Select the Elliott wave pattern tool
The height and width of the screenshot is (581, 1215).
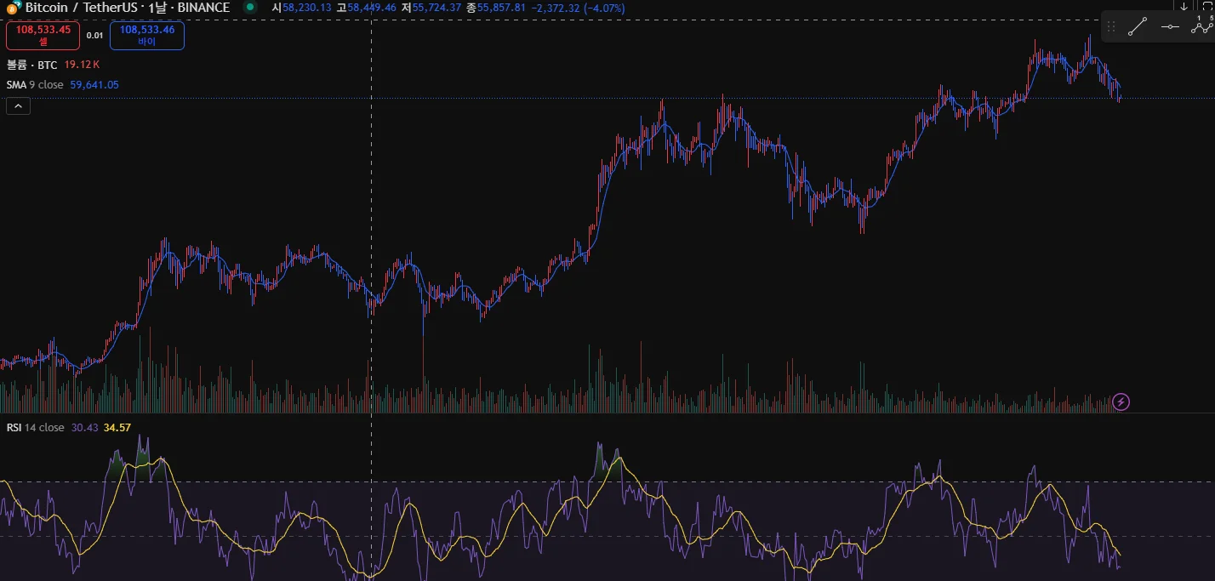point(1202,26)
